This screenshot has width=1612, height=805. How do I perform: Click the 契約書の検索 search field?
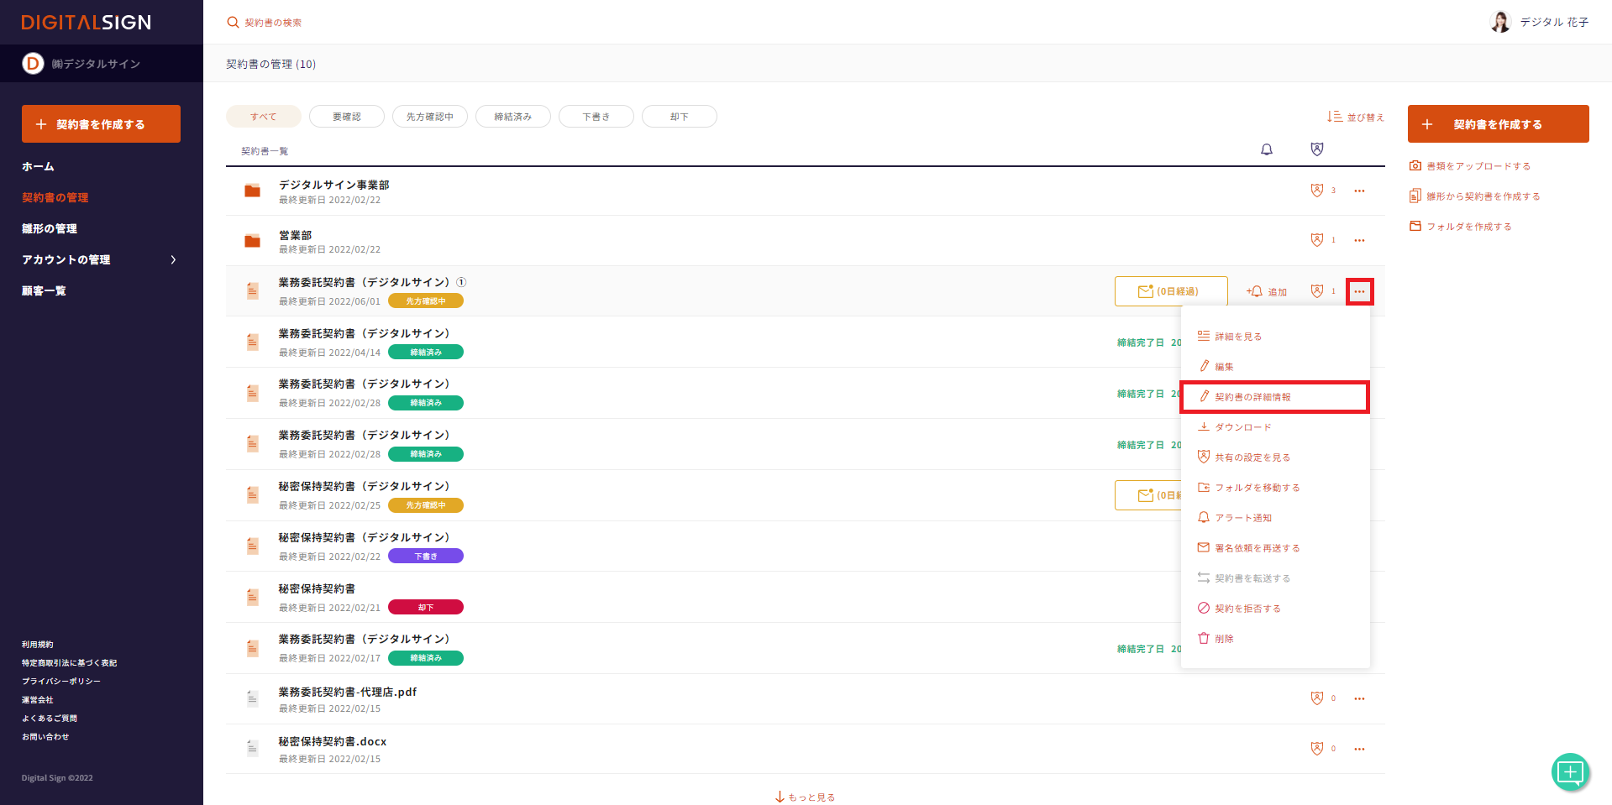(x=274, y=23)
